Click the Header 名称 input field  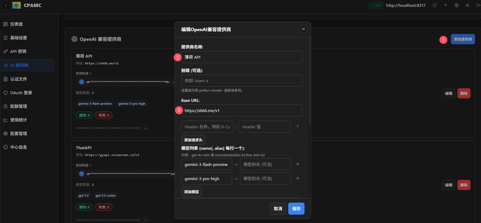point(207,127)
